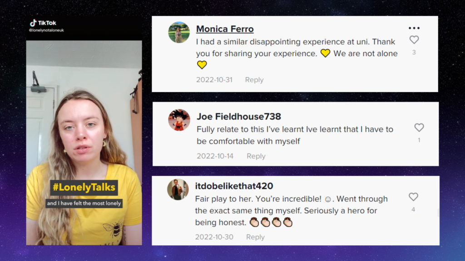
Task: Like Joe Fieldhouse738's comment with heart
Action: [419, 127]
